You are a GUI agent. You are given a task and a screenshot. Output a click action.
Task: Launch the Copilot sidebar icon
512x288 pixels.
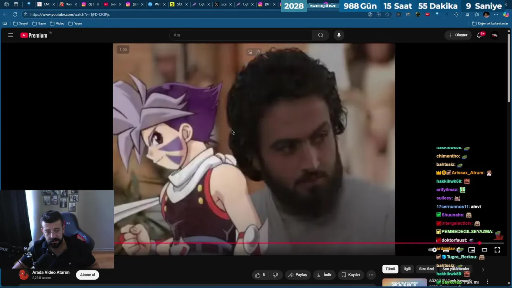click(506, 14)
